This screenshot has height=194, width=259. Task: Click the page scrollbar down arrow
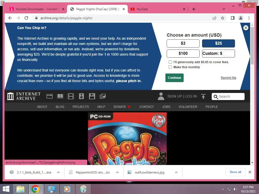[252, 163]
